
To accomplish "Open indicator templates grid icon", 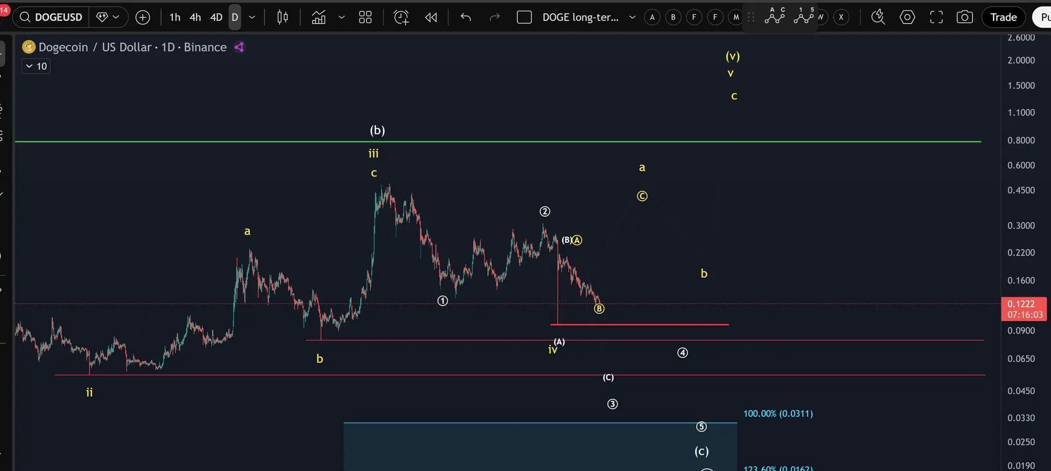I will pyautogui.click(x=366, y=17).
